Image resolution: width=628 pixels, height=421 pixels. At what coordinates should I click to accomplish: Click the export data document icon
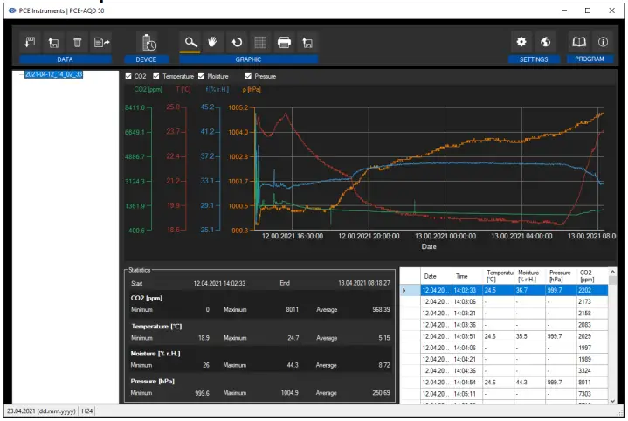(101, 42)
